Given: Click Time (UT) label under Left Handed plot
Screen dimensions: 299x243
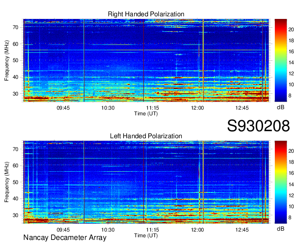Looking at the screenshot, I should click(146, 236).
